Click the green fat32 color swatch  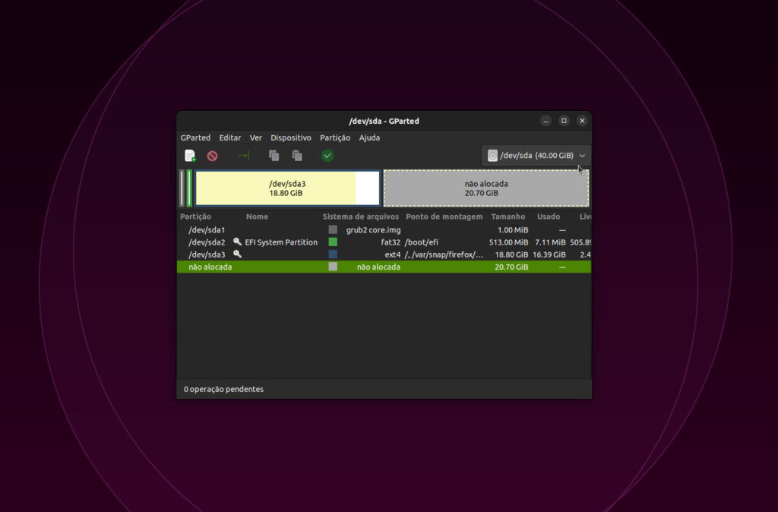pyautogui.click(x=333, y=242)
